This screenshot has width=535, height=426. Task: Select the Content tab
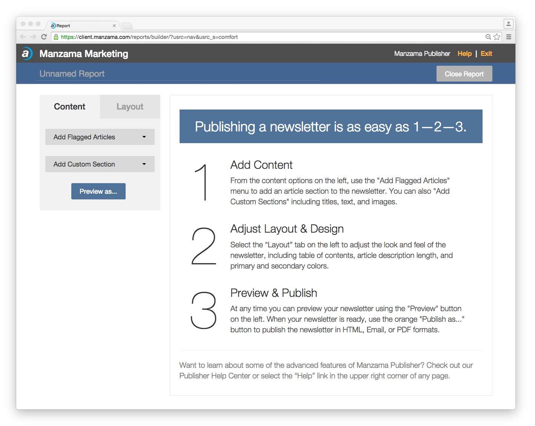tap(70, 107)
